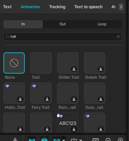The image size is (129, 141).
Task: Click download icon on Fairy Trail
Action: pyautogui.click(x=47, y=99)
